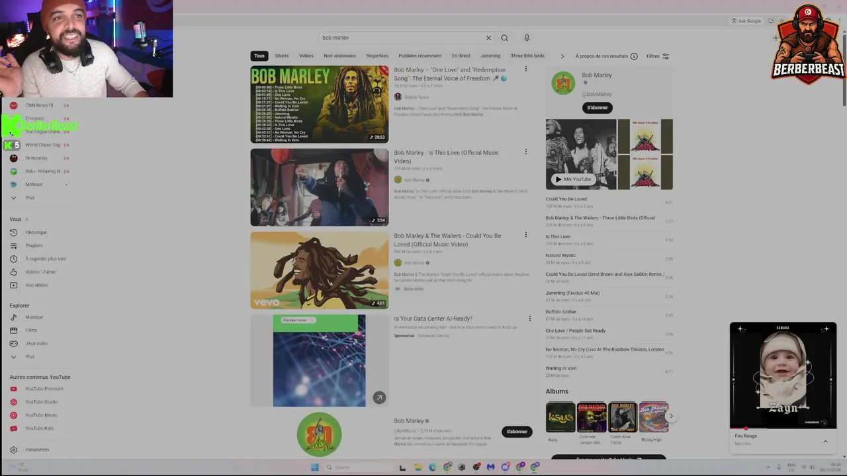Open more options for "Could You Be Loved" video
The width and height of the screenshot is (847, 476).
click(x=526, y=235)
